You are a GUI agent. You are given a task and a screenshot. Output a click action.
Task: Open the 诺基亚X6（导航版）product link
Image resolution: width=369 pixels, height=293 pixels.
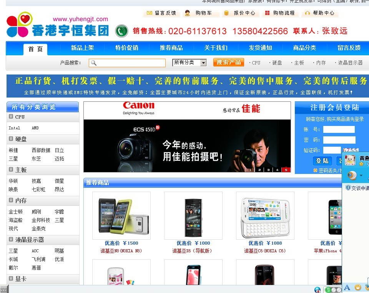pos(192,251)
